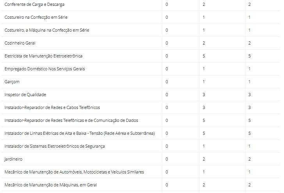284x193 pixels.
Task: Select Instalador de Linhas Elétricas de Alta e Baixa
Action: coord(80,133)
